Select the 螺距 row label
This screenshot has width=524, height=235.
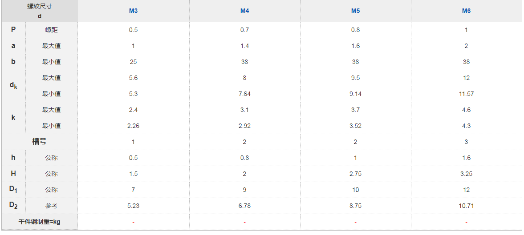[51, 30]
